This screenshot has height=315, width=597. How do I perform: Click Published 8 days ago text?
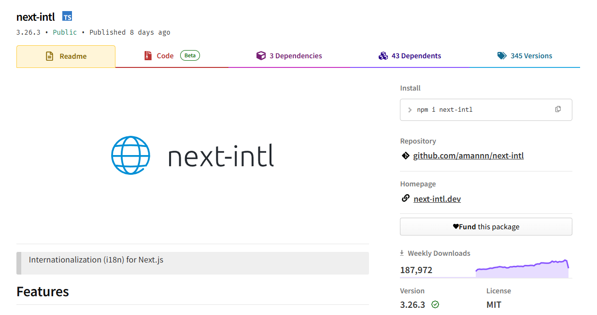pyautogui.click(x=130, y=32)
